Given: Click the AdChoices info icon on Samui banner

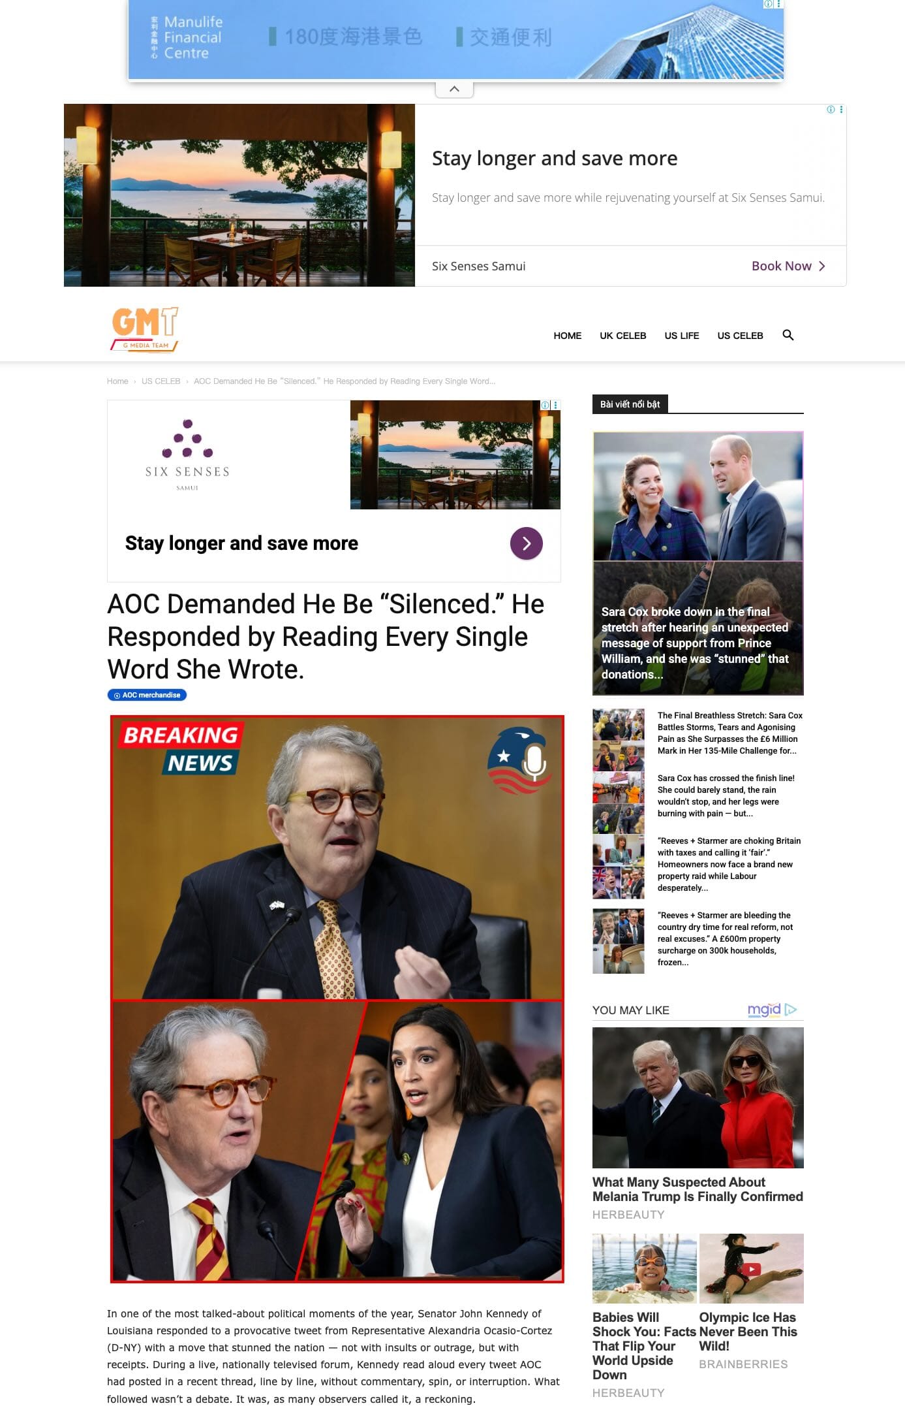Looking at the screenshot, I should click(x=831, y=110).
